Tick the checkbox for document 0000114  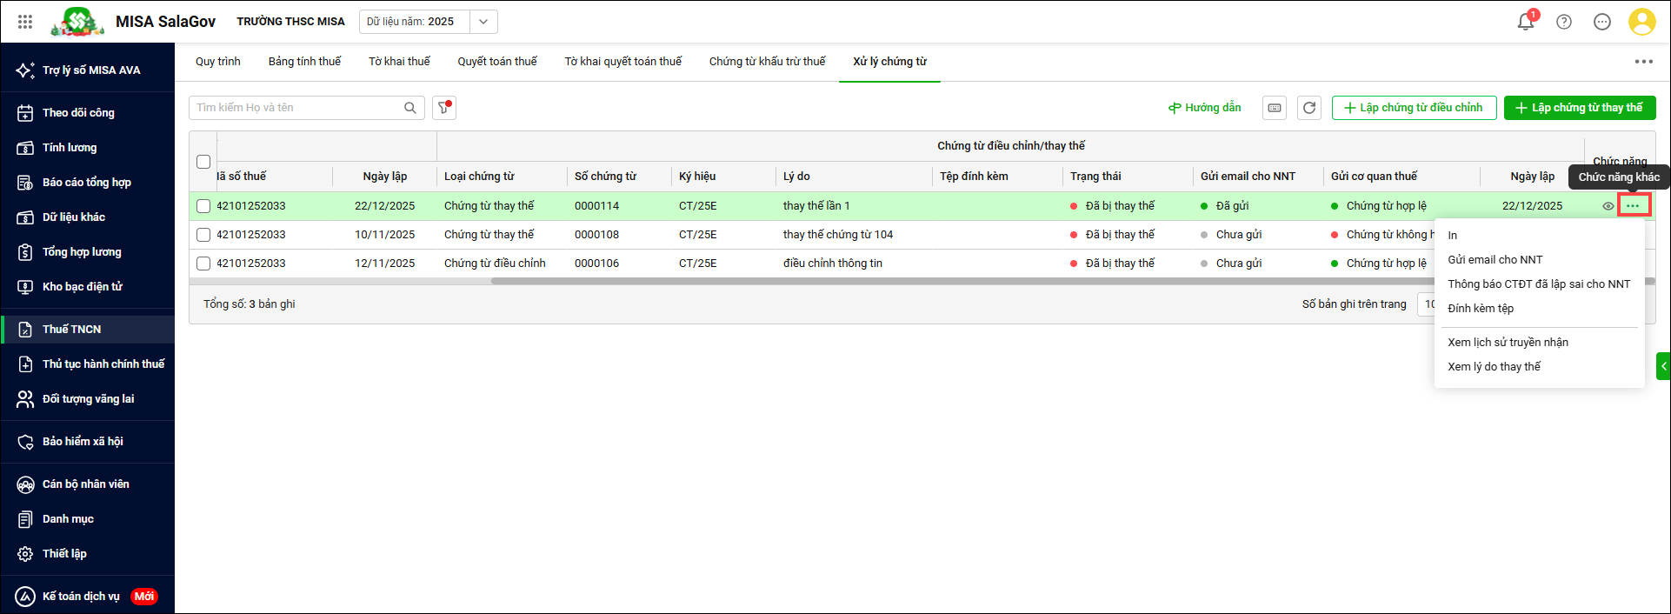click(x=203, y=206)
